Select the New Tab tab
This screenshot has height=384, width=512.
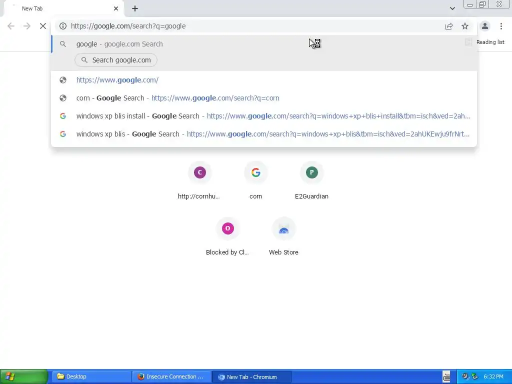coord(63,9)
